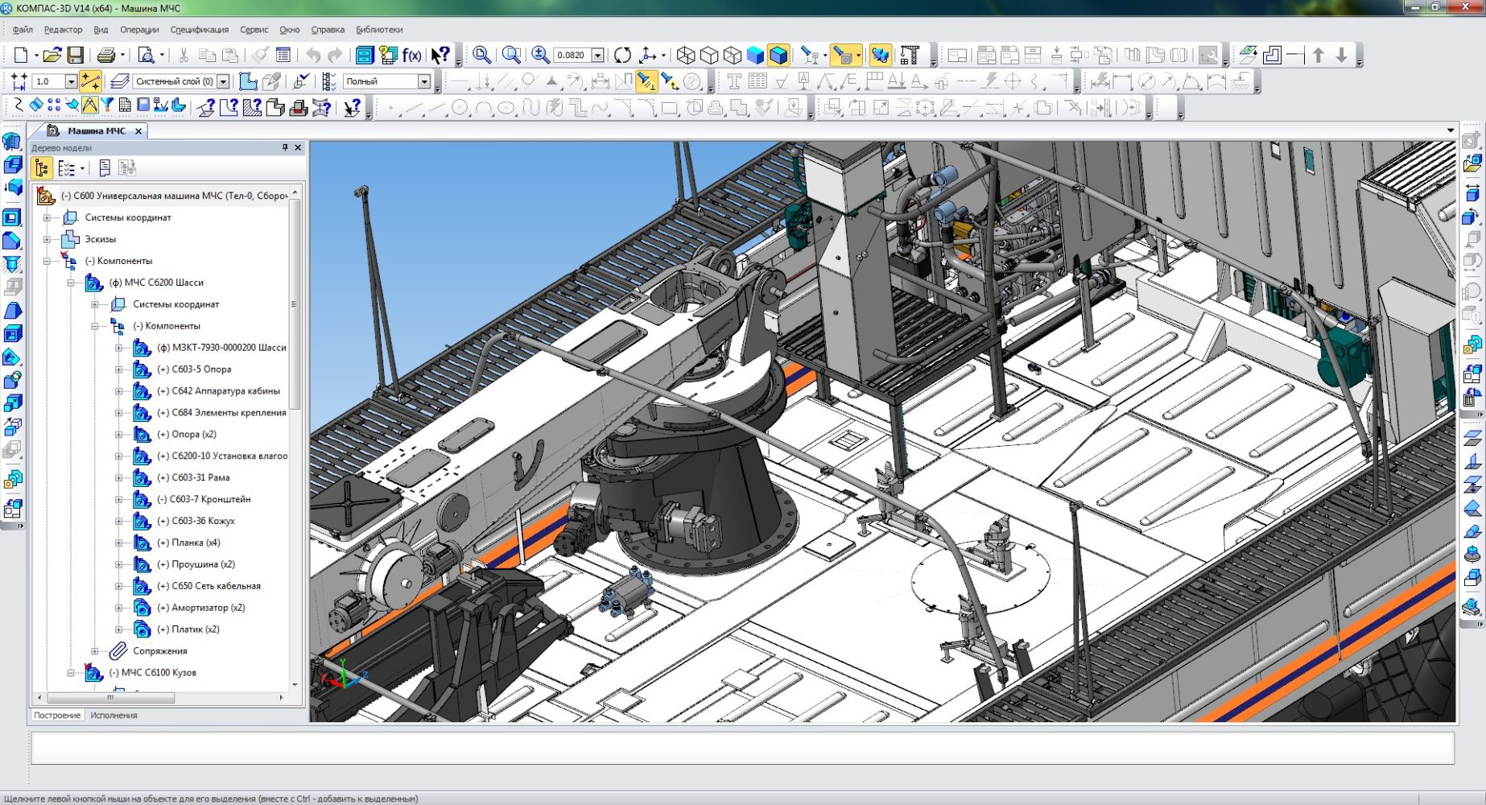Image resolution: width=1486 pixels, height=805 pixels.
Task: Select Амортизатор (x2) tree item
Action: click(x=200, y=608)
